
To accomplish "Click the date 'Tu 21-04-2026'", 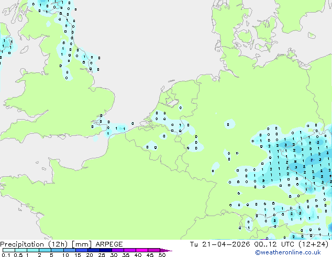I will (220, 244).
